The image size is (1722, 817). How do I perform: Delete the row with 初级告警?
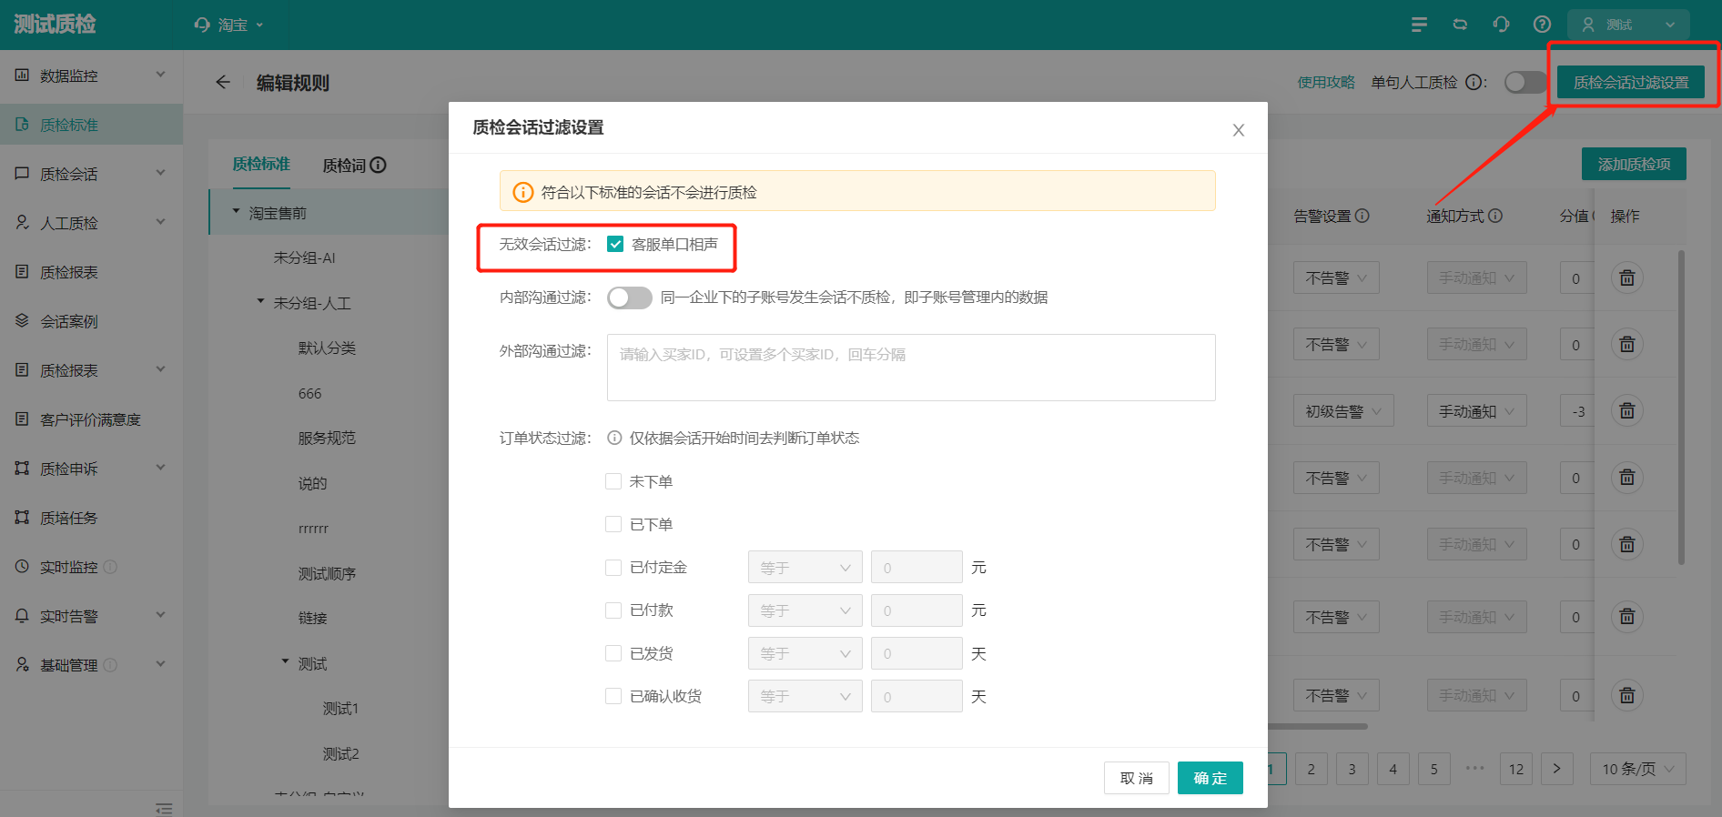[x=1627, y=411]
